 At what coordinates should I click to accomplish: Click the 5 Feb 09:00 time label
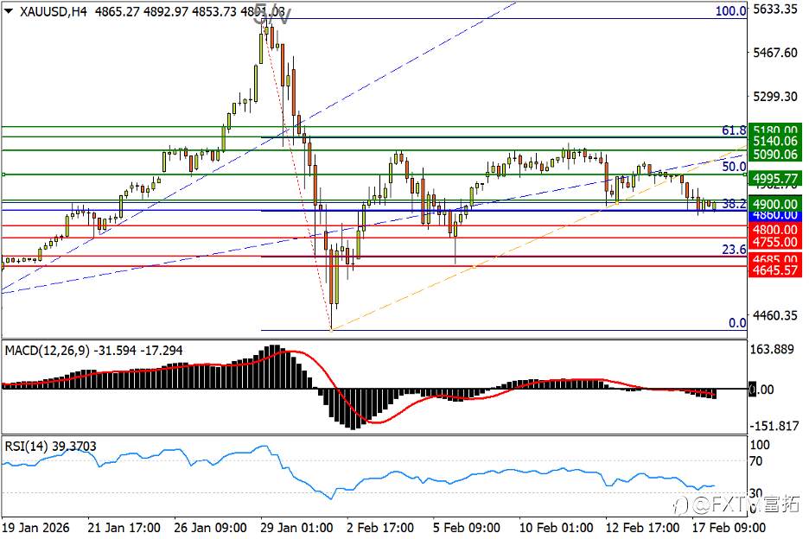coord(467,528)
